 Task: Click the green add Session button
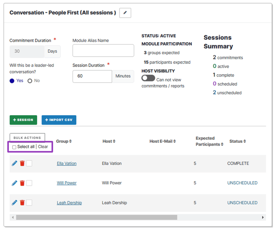point(23,120)
